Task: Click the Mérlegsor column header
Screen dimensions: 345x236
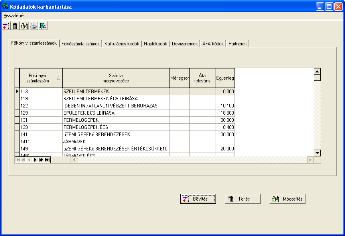Action: [179, 78]
